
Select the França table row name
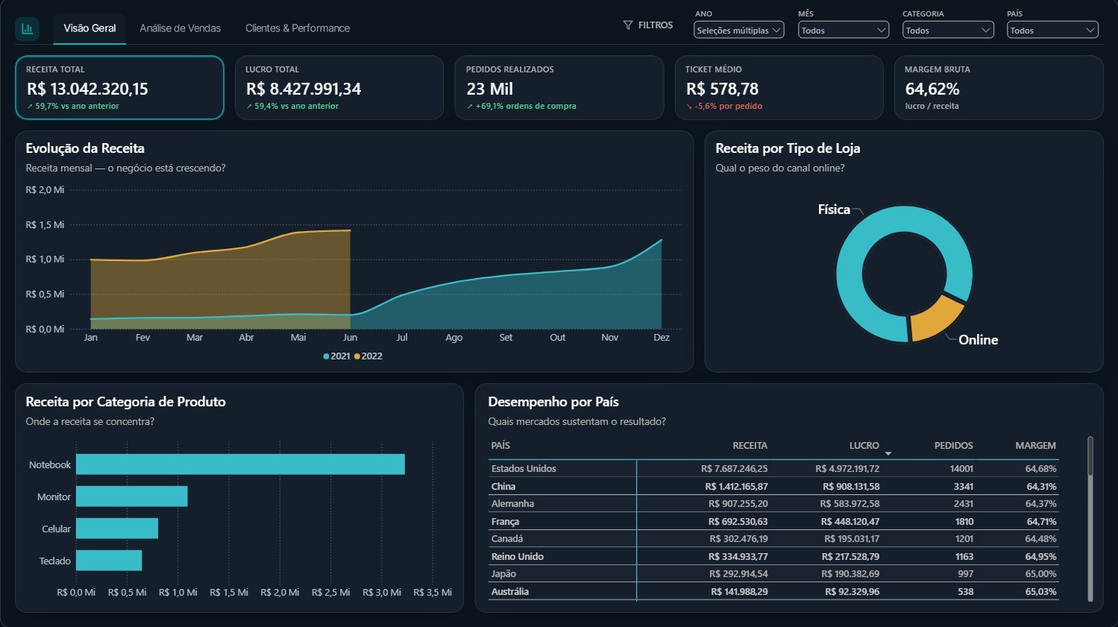pos(505,522)
